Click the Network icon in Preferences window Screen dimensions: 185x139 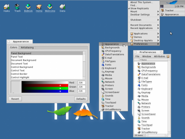click(x=139, y=103)
